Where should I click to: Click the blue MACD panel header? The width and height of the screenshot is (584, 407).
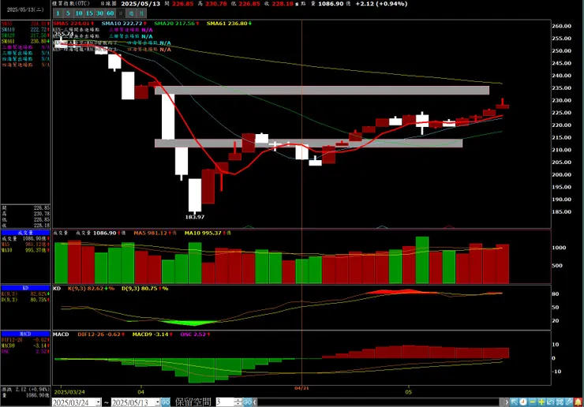point(25,334)
